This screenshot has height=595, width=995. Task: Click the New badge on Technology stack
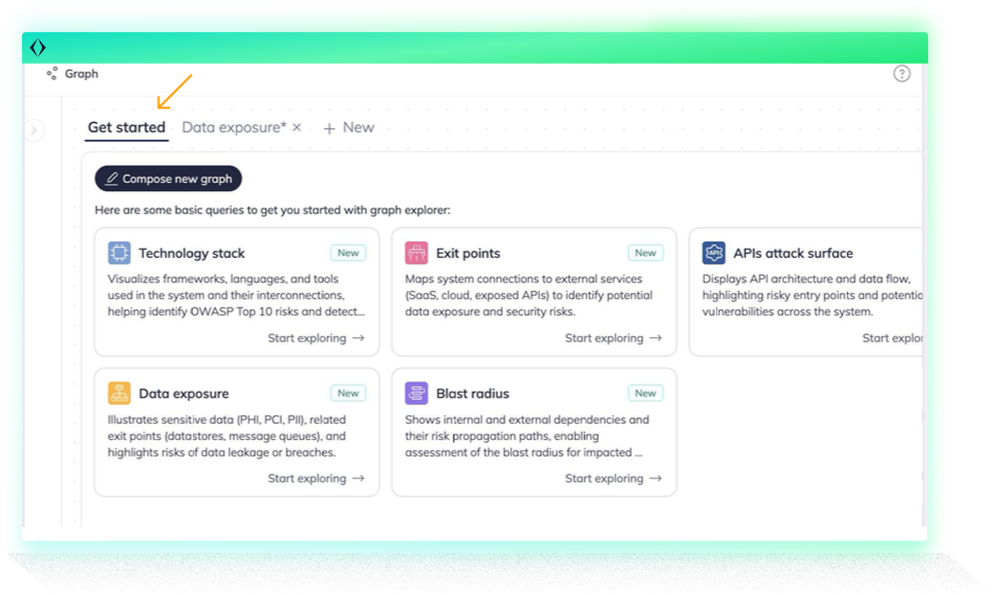point(348,252)
